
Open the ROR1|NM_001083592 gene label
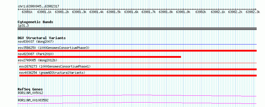point(33,100)
